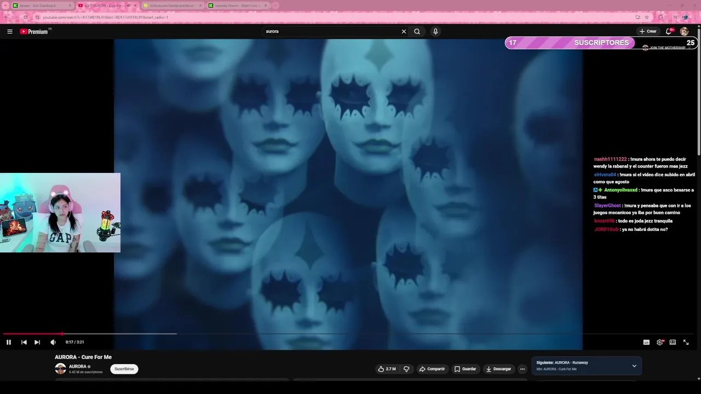701x394 pixels.
Task: Skip to next video
Action: click(37, 342)
